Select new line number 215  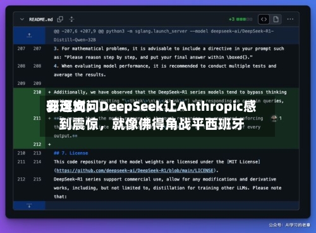[37, 179]
